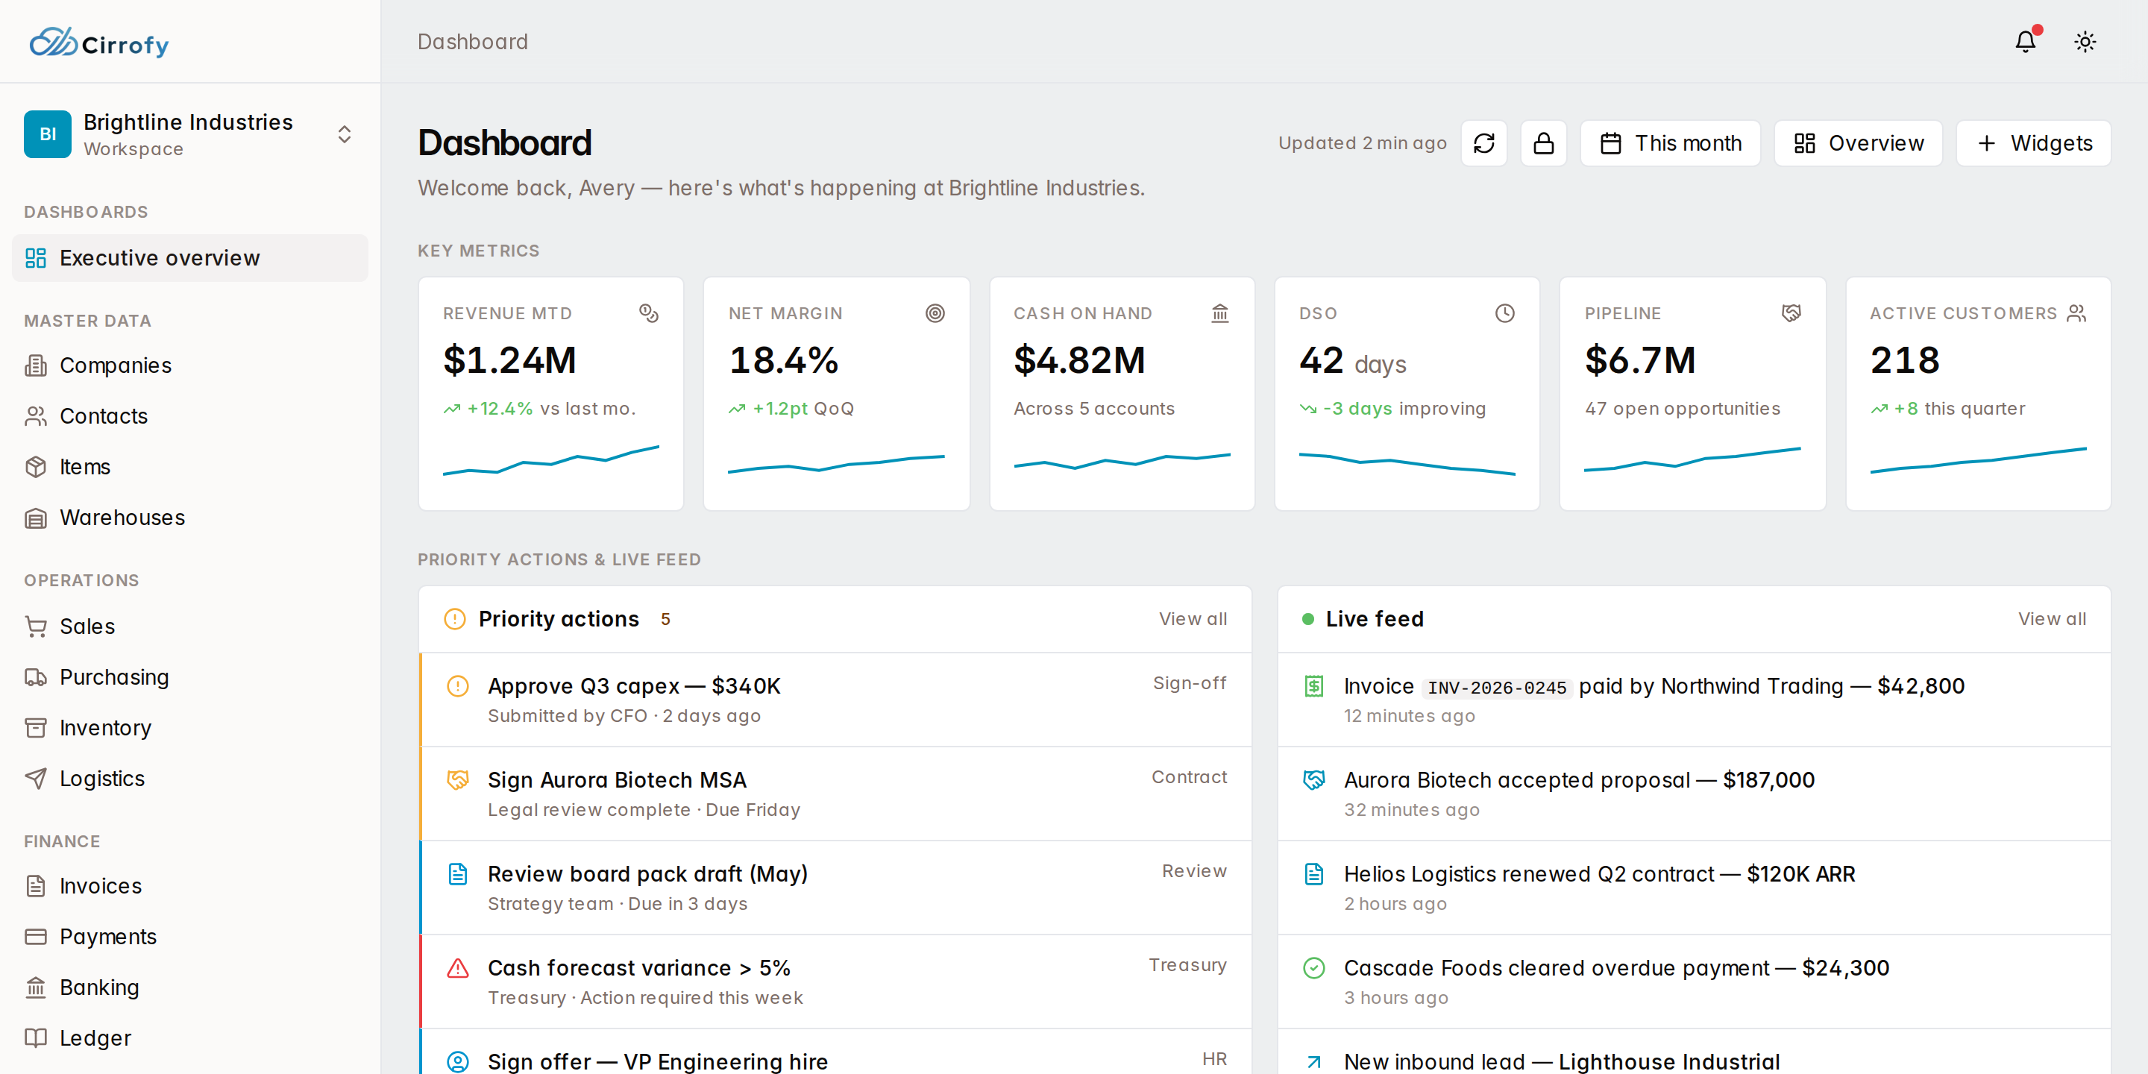Click the Revenue MTD coins icon
The height and width of the screenshot is (1074, 2148).
[x=649, y=313]
